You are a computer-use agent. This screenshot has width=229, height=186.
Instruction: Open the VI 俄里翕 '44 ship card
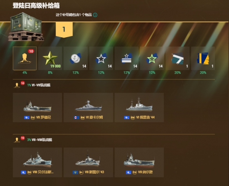coord(139,108)
